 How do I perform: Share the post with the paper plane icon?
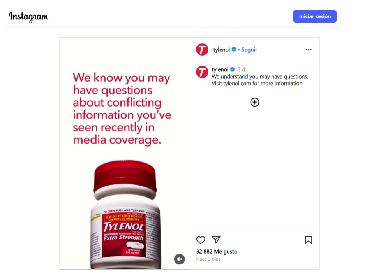pos(216,240)
